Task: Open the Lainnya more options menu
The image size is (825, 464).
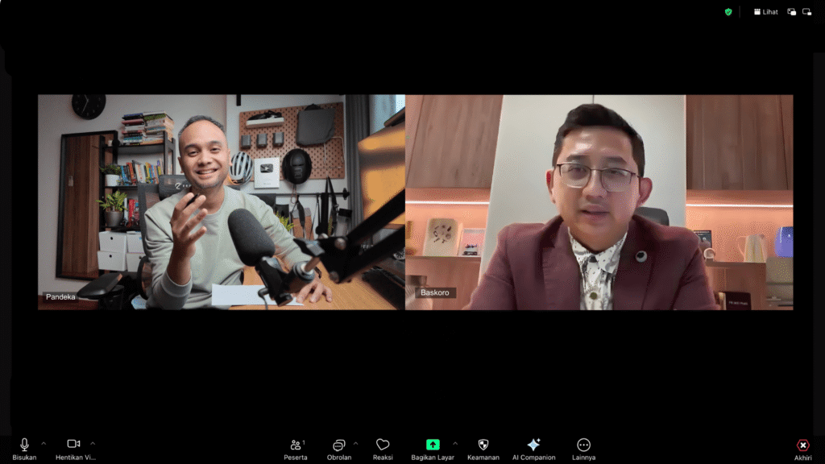Action: coord(583,445)
